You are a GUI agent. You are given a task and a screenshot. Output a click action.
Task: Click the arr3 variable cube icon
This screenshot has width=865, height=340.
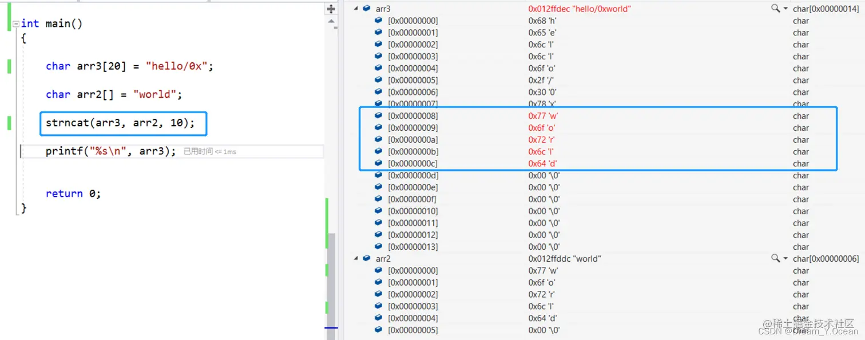click(367, 9)
